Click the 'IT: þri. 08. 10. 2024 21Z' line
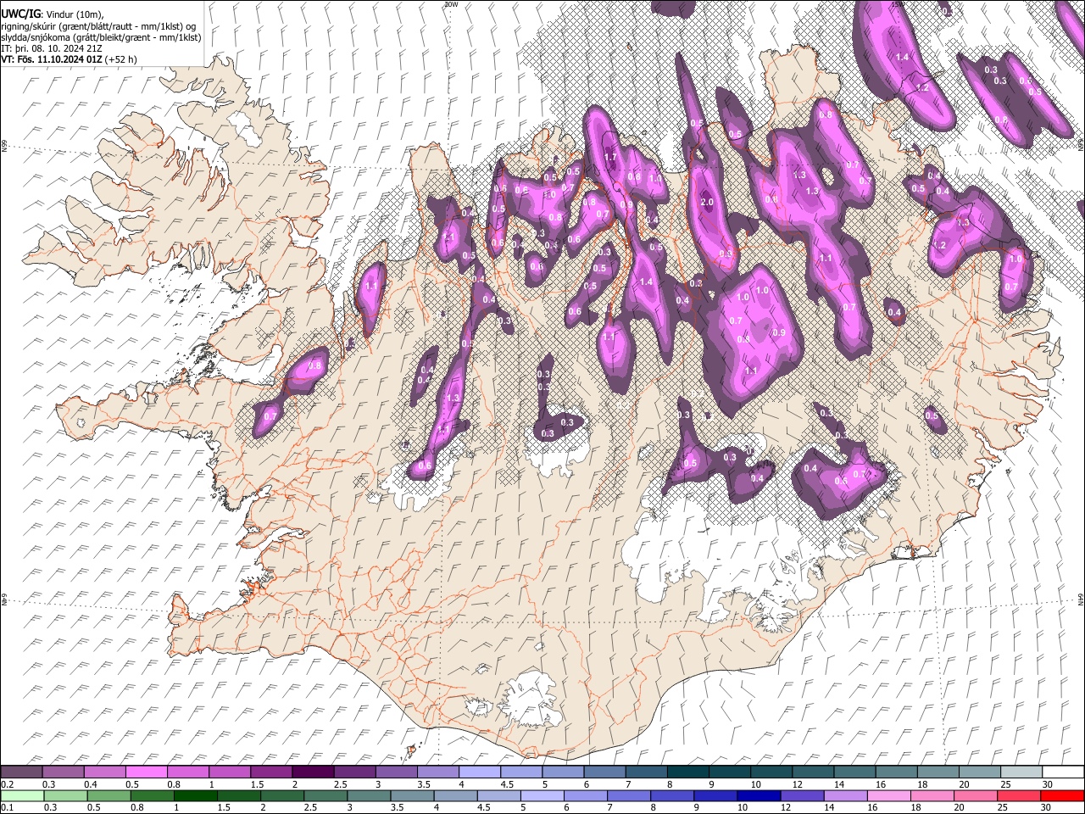Screen dimensions: 1085x814 click(x=51, y=48)
